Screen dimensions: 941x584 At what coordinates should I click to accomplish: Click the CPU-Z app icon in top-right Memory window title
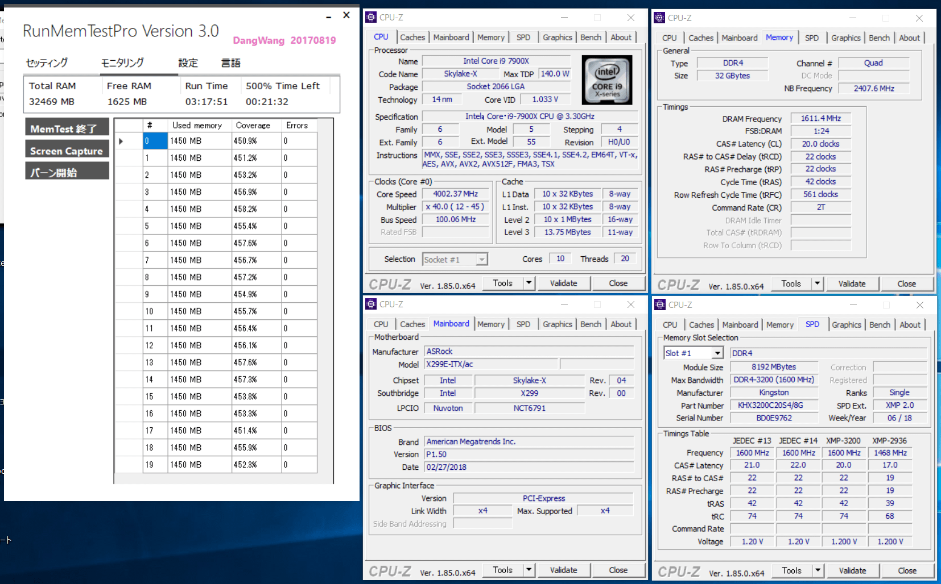pyautogui.click(x=659, y=18)
